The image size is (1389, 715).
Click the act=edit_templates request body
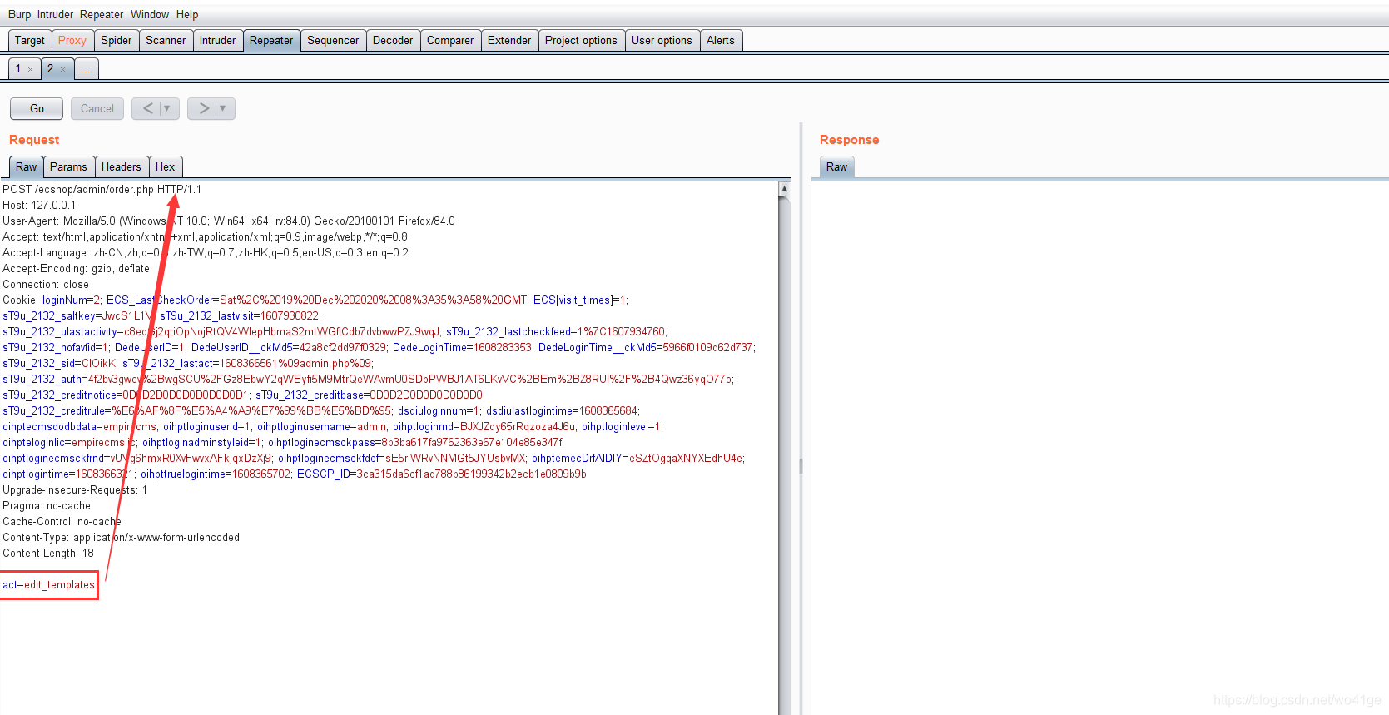tap(48, 584)
